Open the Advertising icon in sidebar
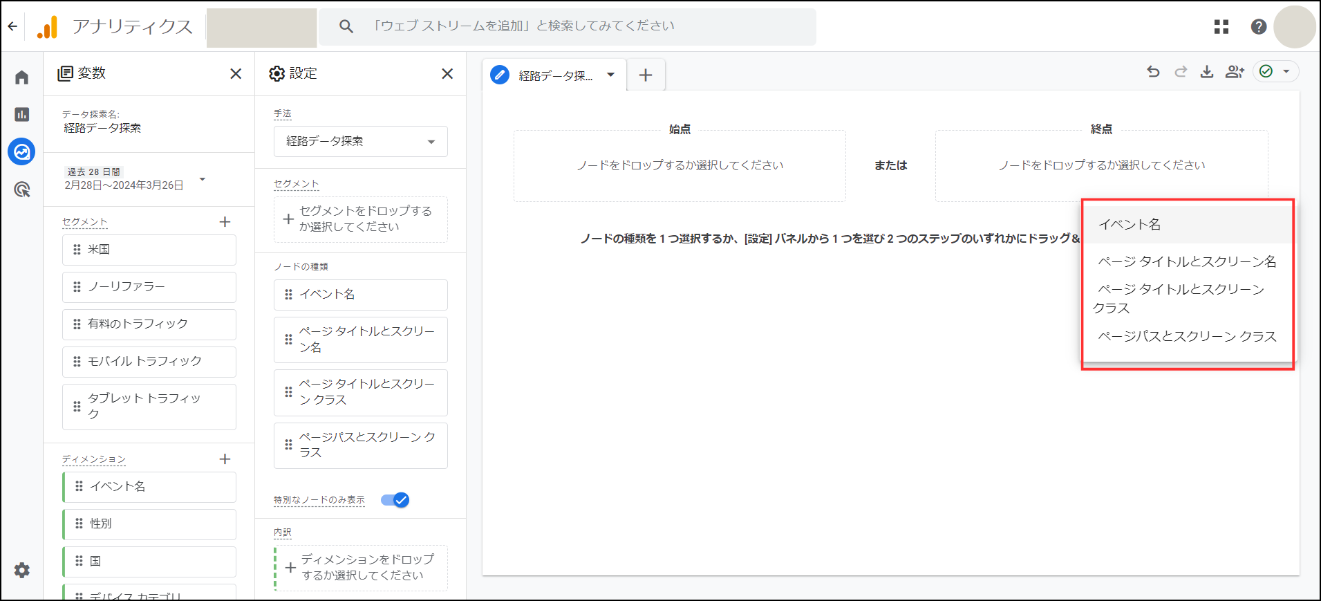The width and height of the screenshot is (1321, 601). click(22, 189)
